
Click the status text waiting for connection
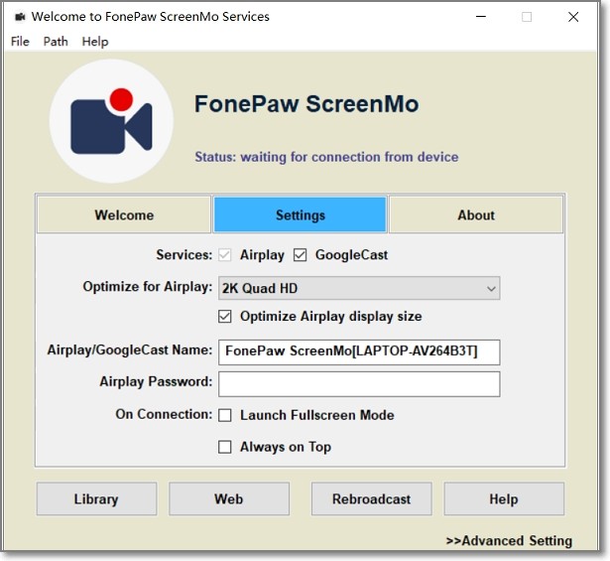click(326, 157)
